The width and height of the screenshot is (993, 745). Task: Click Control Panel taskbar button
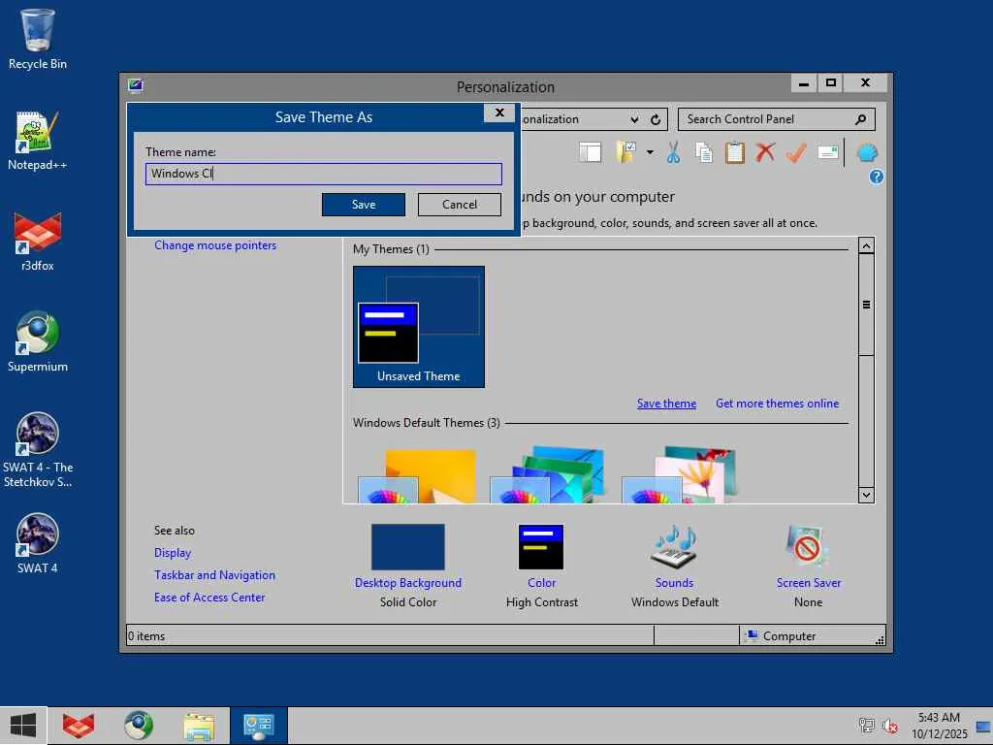(x=258, y=726)
